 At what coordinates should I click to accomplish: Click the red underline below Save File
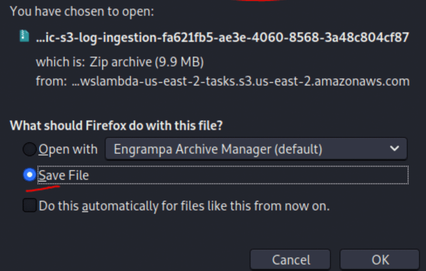click(43, 189)
